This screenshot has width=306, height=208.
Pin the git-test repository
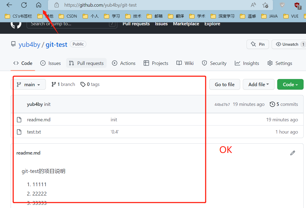pyautogui.click(x=257, y=44)
